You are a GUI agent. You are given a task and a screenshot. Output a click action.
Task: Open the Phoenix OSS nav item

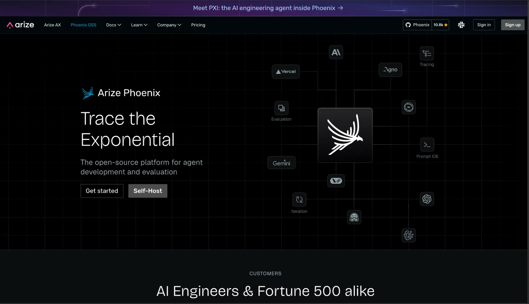pos(83,25)
